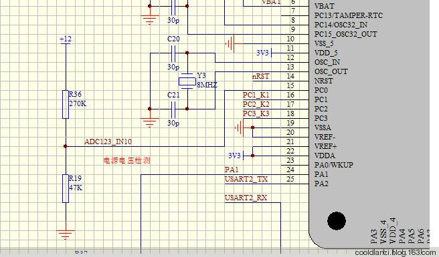The image size is (439, 257).
Task: Click the black pin-1 marker dot on chip
Action: click(x=336, y=221)
